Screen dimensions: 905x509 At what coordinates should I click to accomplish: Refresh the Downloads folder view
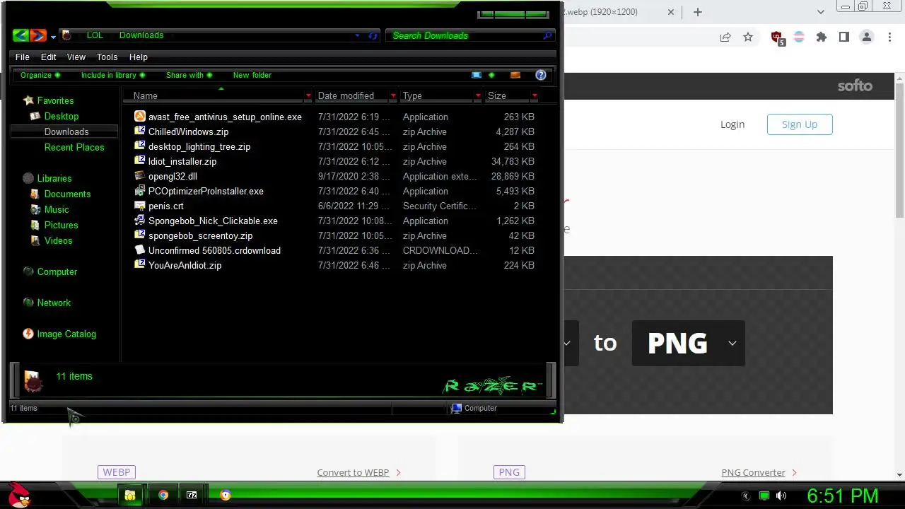[x=373, y=35]
